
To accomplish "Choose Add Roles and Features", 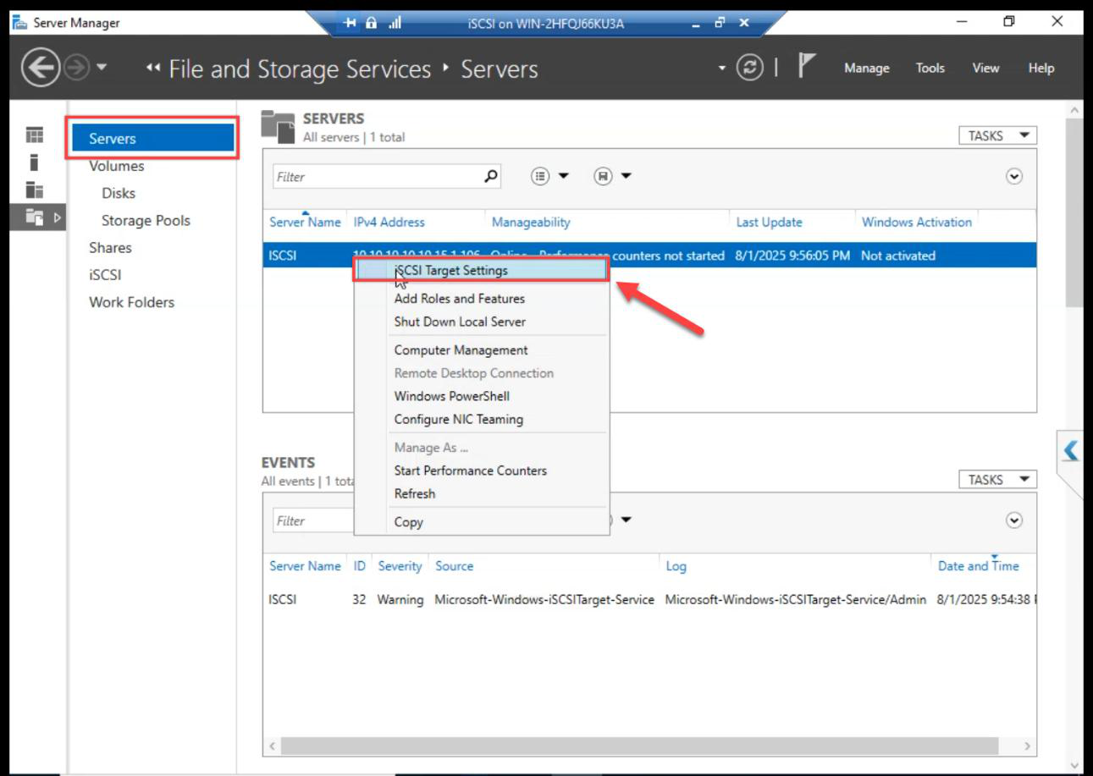I will [x=459, y=299].
